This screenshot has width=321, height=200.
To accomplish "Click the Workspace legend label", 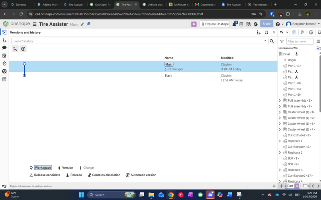I will 43,167.
